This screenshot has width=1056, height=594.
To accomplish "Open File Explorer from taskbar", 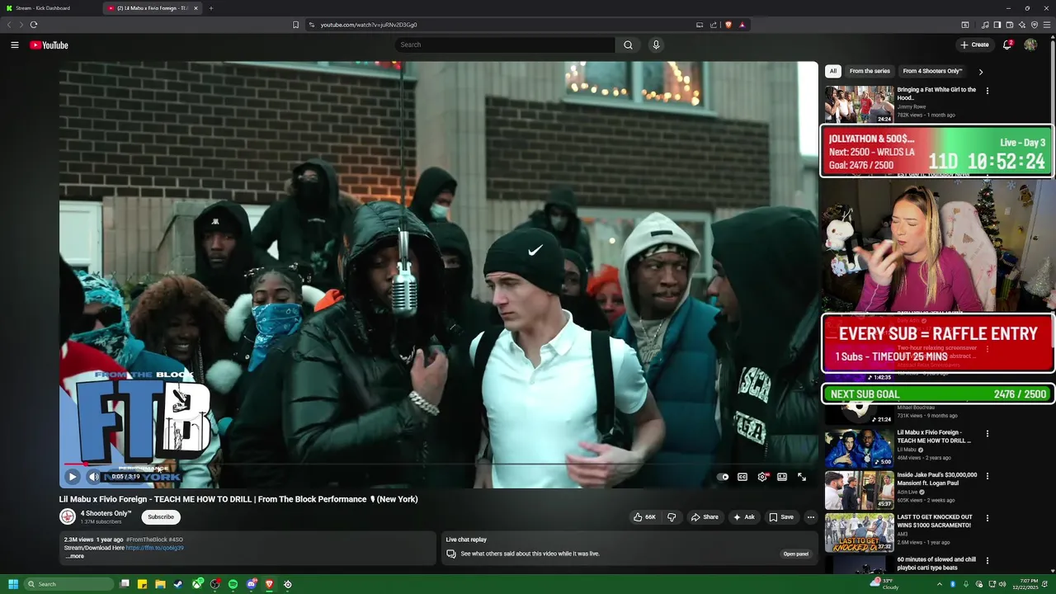I will point(160,584).
